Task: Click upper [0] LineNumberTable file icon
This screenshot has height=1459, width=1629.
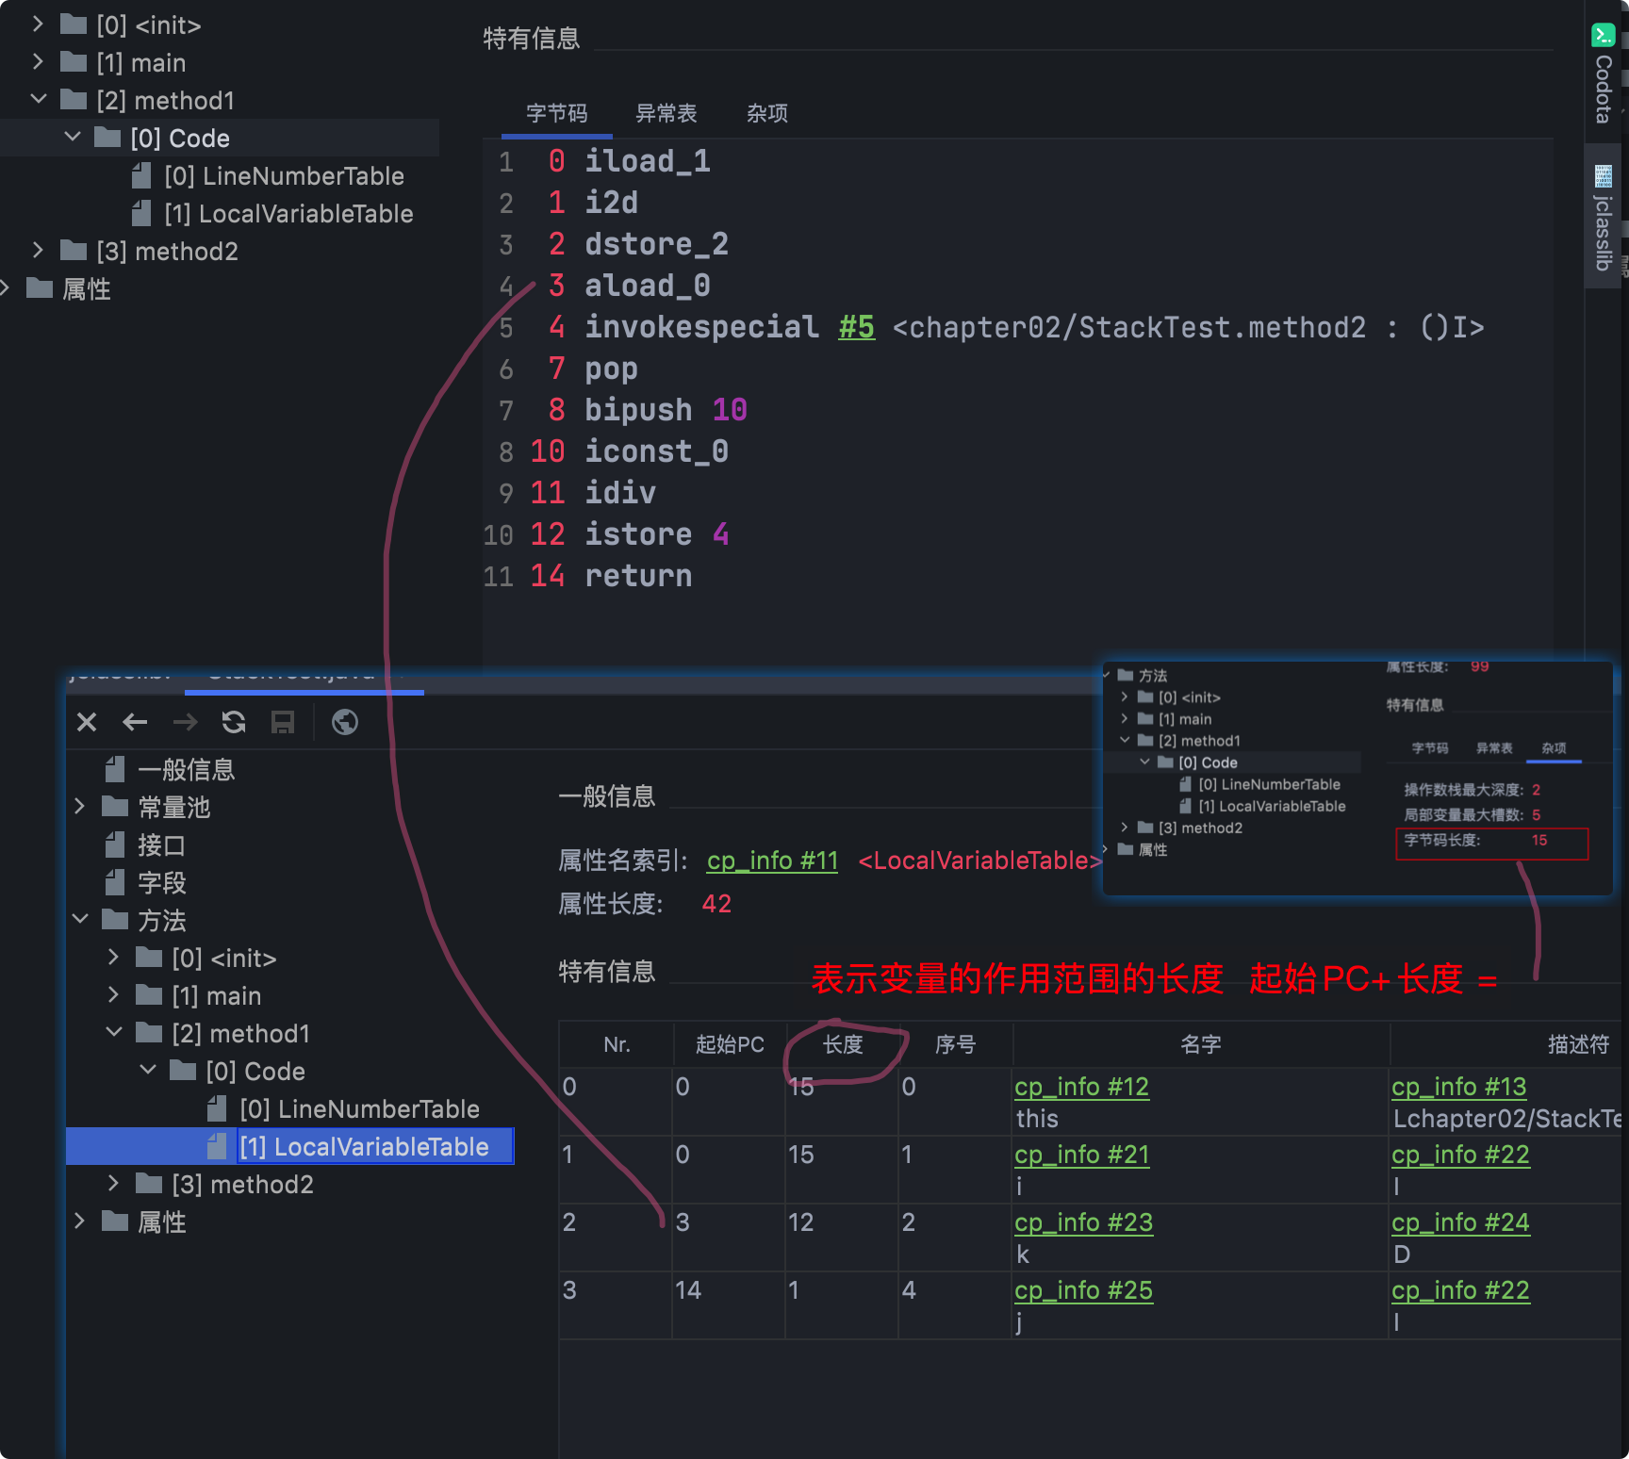Action: (x=141, y=175)
